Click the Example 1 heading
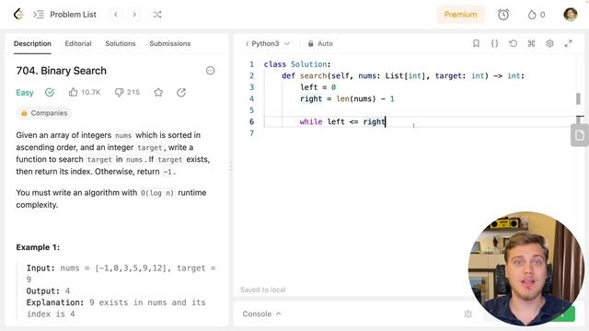Viewport: 589px width, 331px height. click(38, 247)
